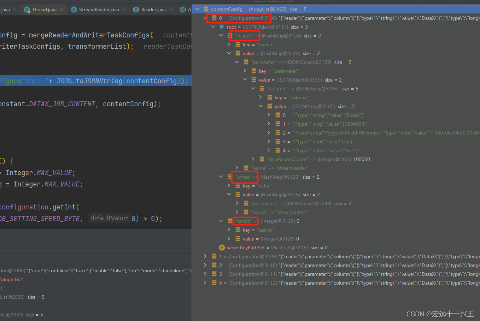Switch to the Thread.java tab
Screen dimensions: 480x321
pyautogui.click(x=44, y=10)
